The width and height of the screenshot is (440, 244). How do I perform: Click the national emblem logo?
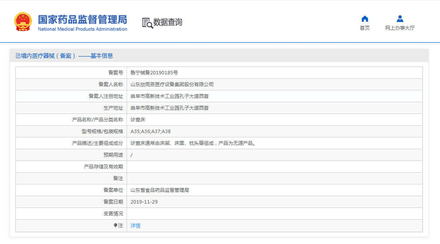point(23,22)
